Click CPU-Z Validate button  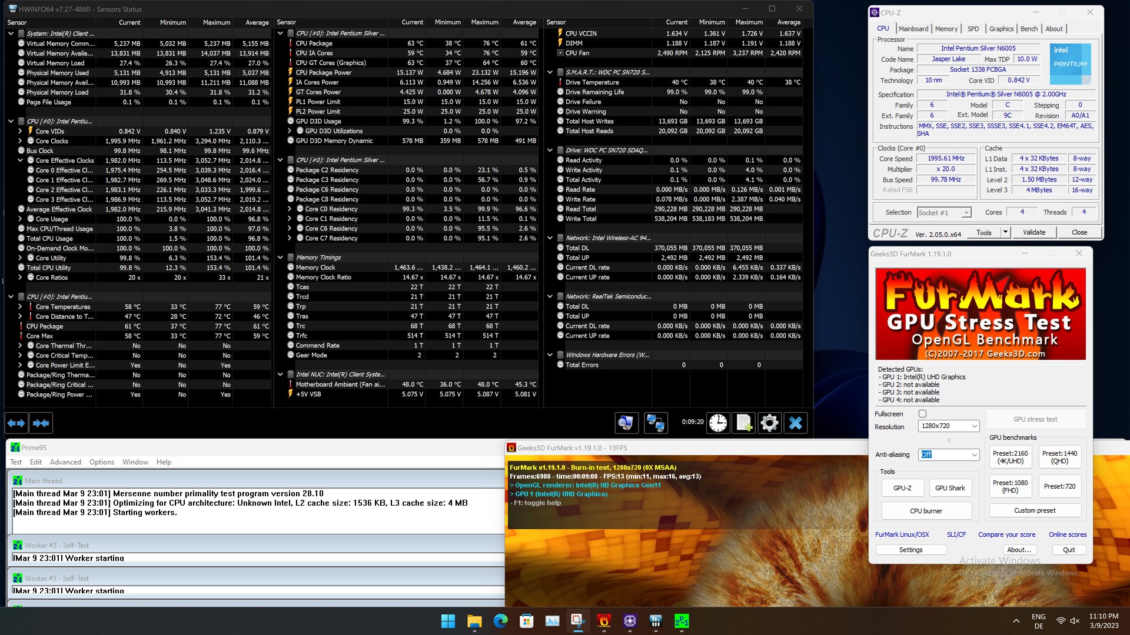click(x=1034, y=232)
